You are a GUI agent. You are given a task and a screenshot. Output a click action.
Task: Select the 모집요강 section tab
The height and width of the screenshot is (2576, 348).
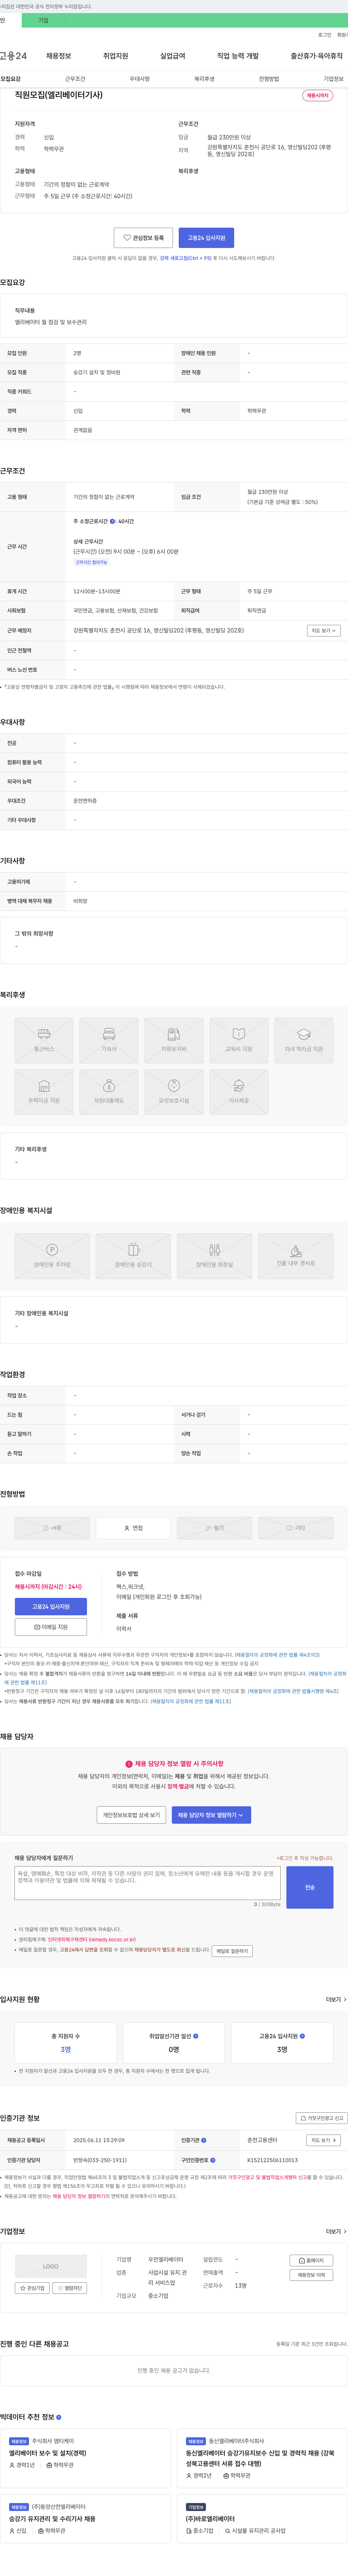click(x=10, y=79)
